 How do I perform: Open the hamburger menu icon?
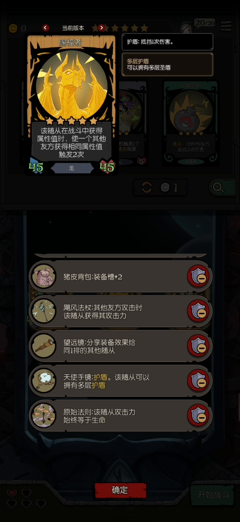click(226, 26)
